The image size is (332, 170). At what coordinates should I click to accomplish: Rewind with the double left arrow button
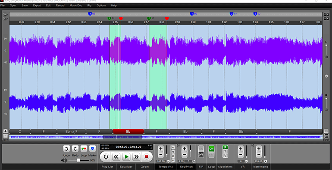coord(116,157)
